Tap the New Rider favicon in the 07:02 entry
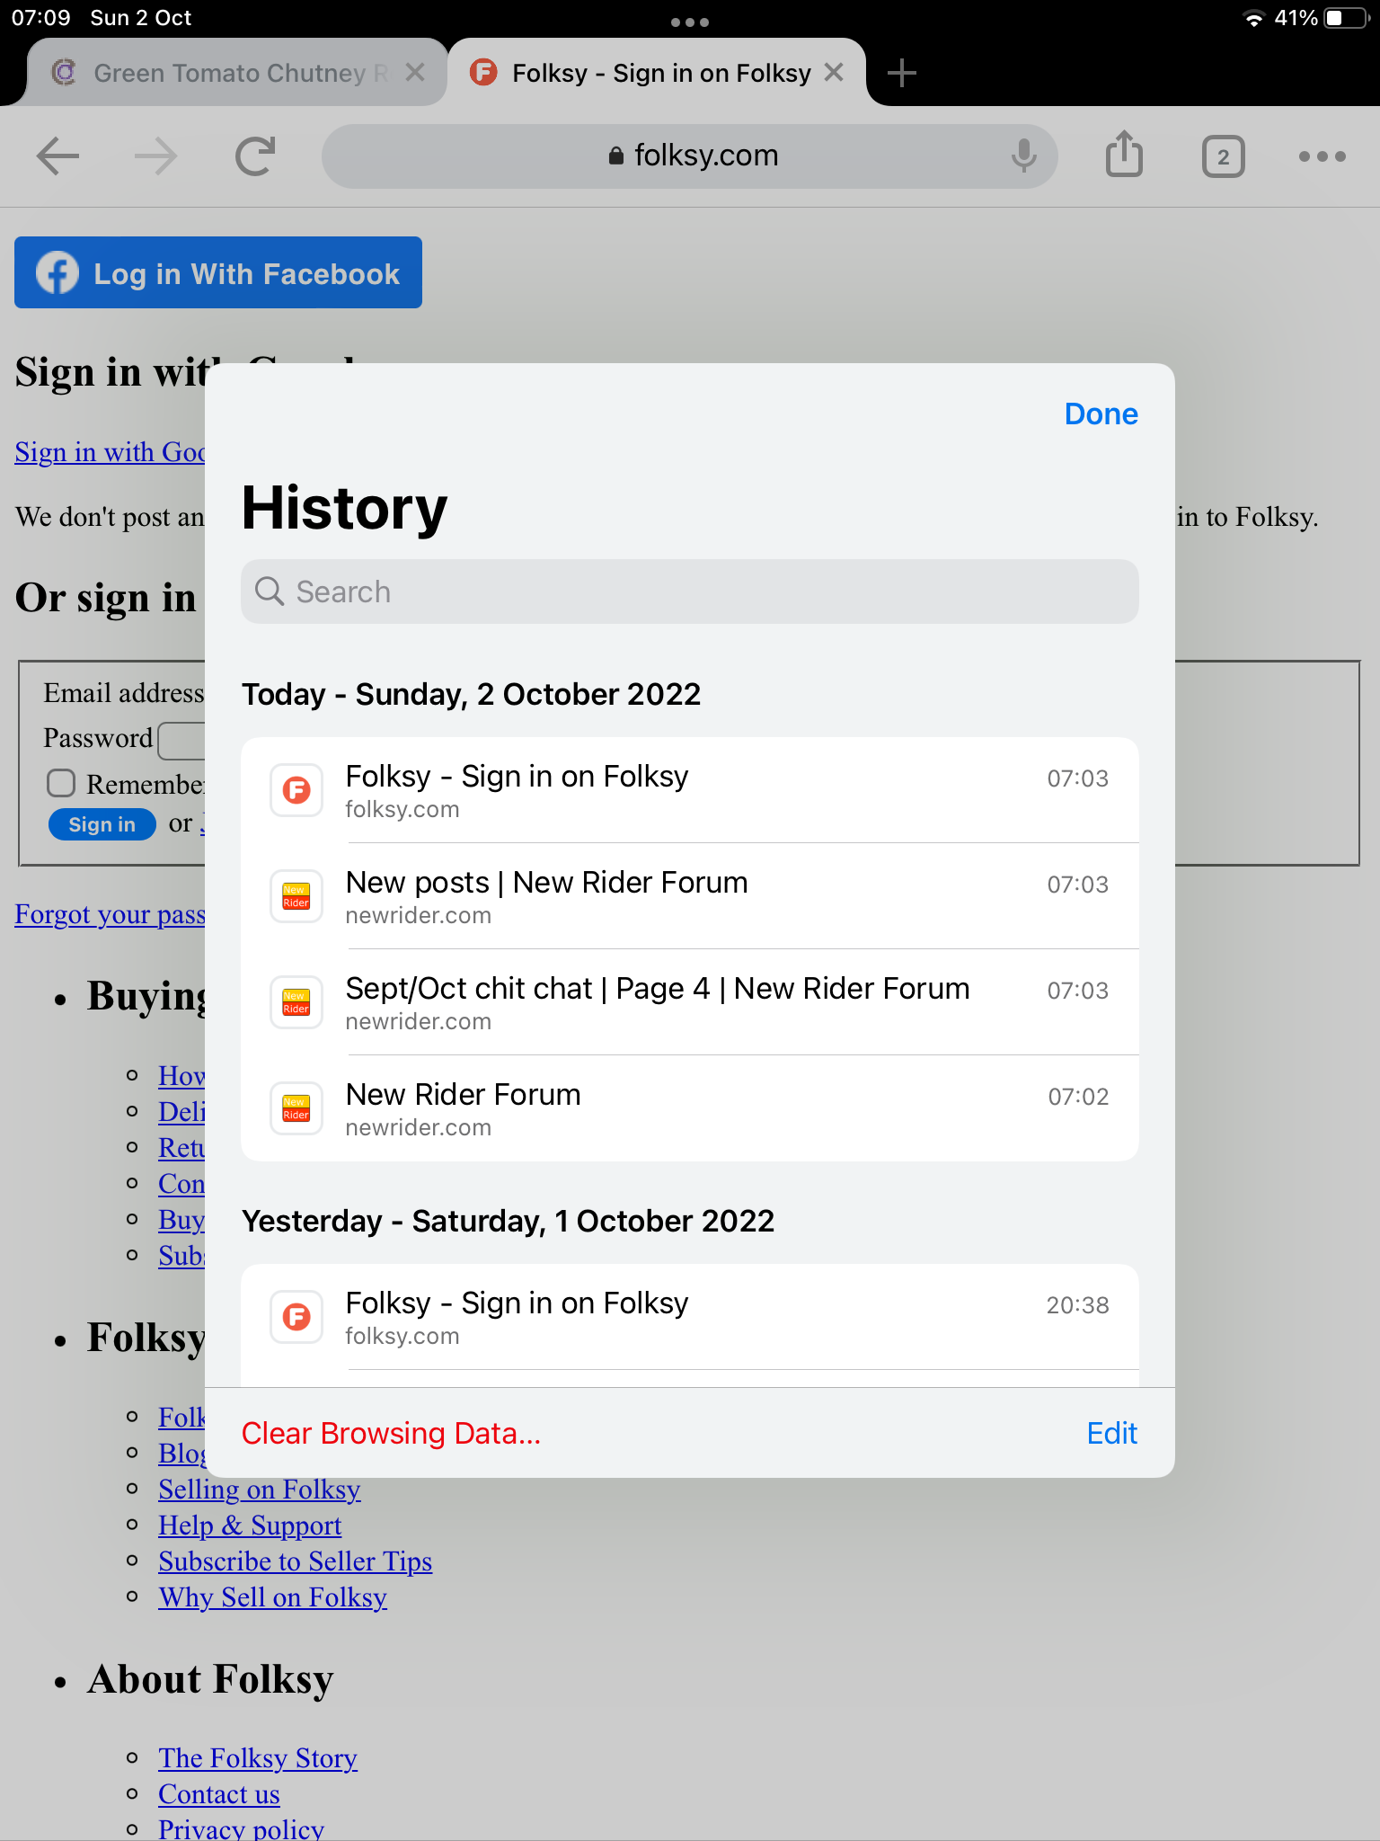This screenshot has width=1380, height=1841. (x=296, y=1108)
